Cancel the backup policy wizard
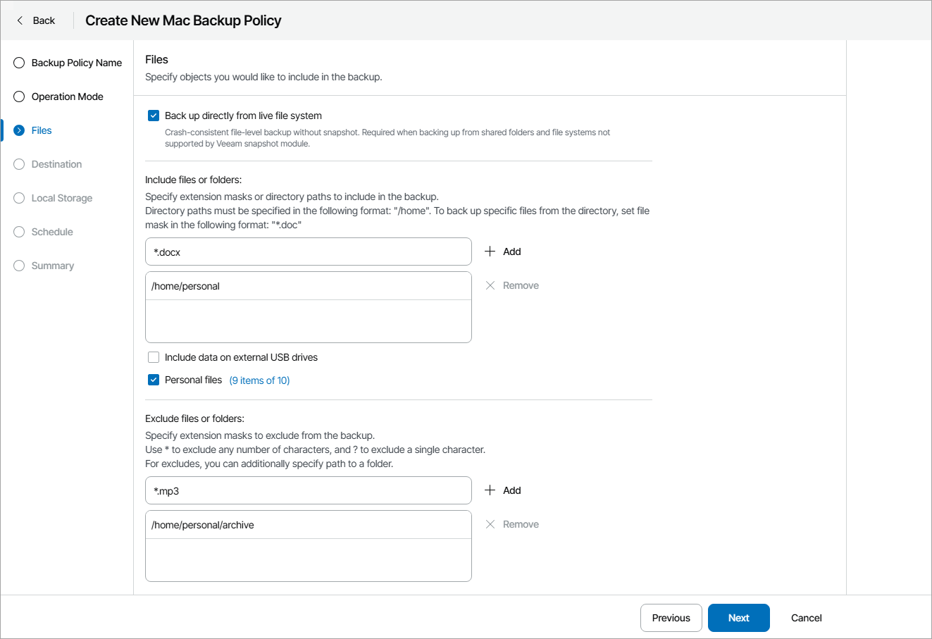The image size is (932, 639). (806, 618)
